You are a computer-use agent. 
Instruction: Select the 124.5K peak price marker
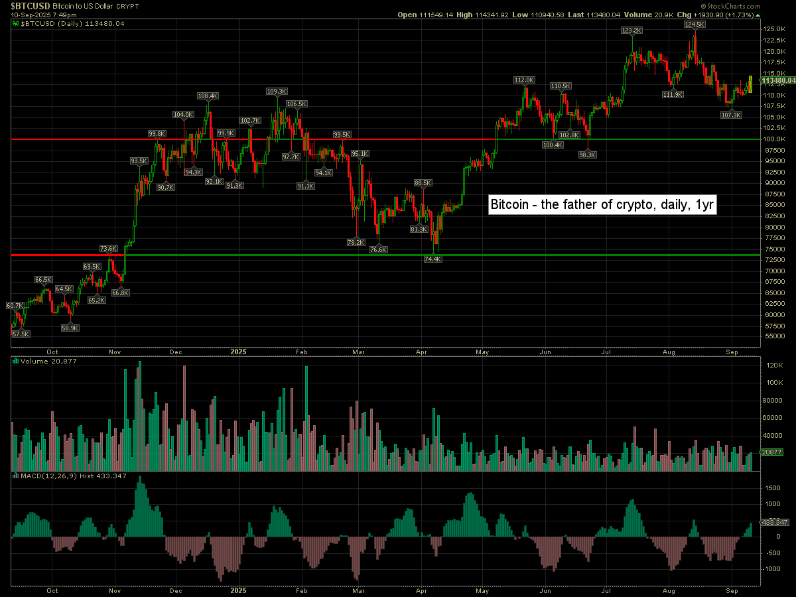695,24
